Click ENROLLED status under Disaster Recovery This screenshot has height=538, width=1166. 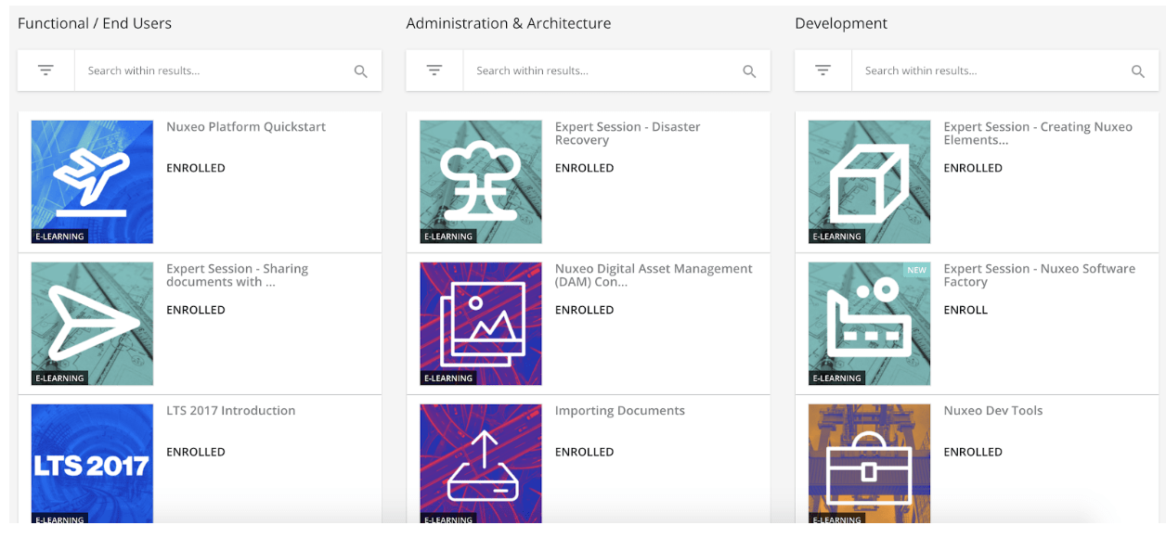[585, 168]
